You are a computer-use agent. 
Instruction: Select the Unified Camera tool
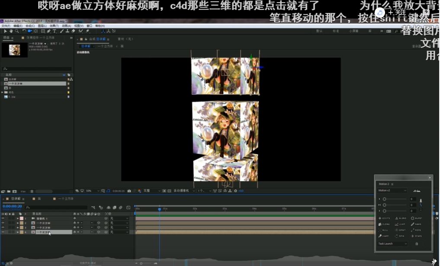[x=30, y=31]
